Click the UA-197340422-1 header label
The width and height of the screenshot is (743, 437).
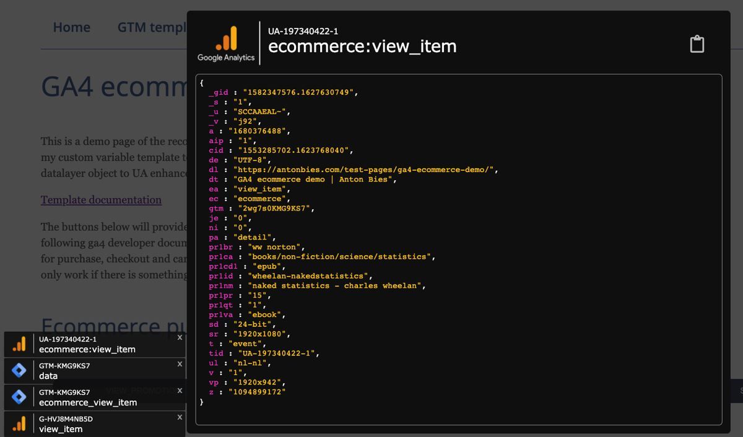click(x=303, y=31)
